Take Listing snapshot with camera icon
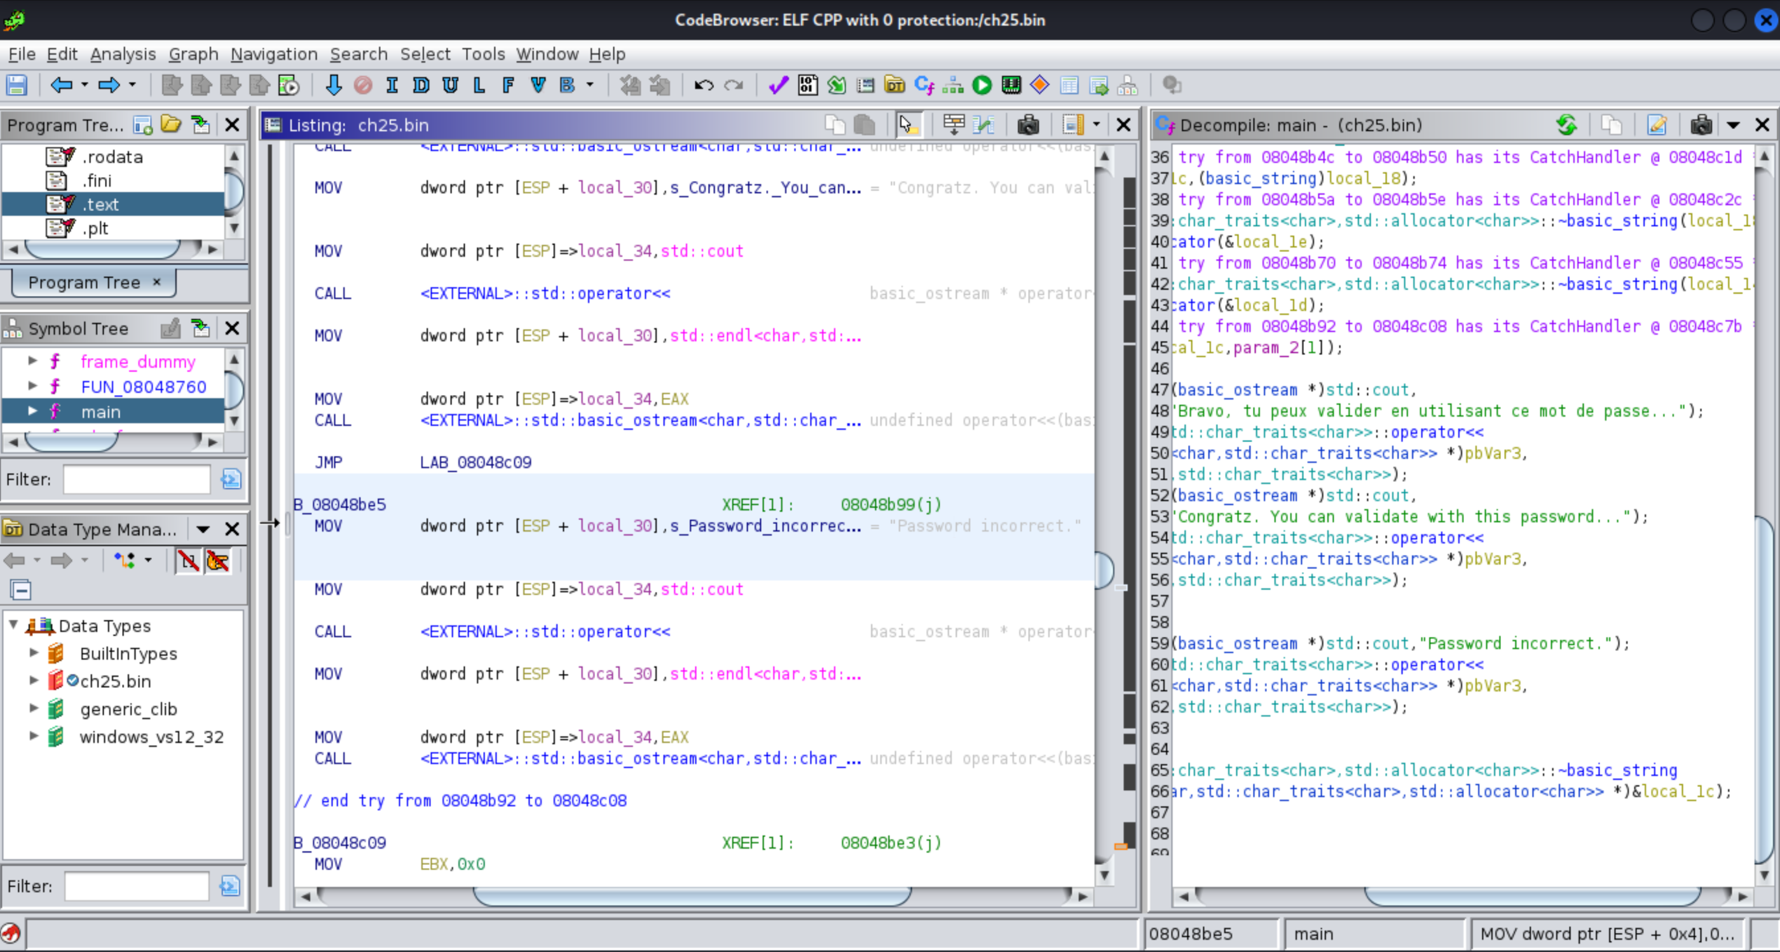This screenshot has height=952, width=1780. 1027,124
